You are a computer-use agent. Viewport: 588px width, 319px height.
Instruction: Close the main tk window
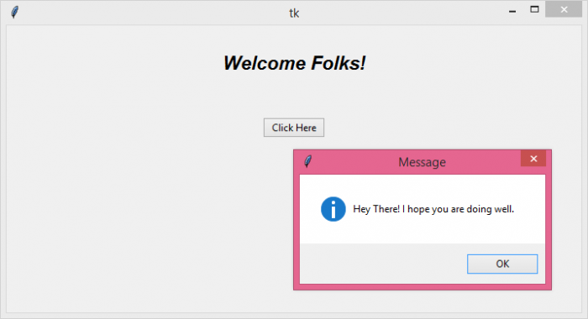[x=564, y=9]
